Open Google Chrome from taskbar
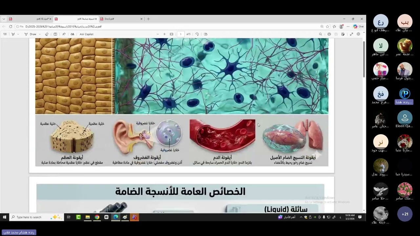420x236 pixels. pyautogui.click(x=97, y=217)
